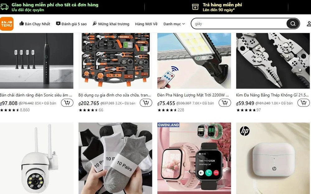The height and width of the screenshot is (194, 311).
Task: Go to Đánh giá 5 sao
Action: pyautogui.click(x=71, y=24)
